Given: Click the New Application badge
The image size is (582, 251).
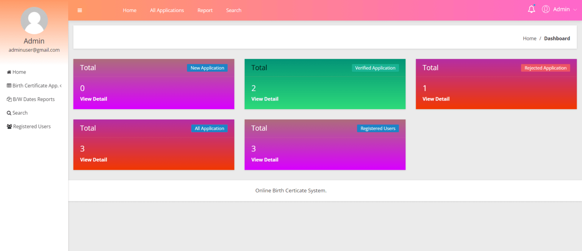Looking at the screenshot, I should (207, 68).
